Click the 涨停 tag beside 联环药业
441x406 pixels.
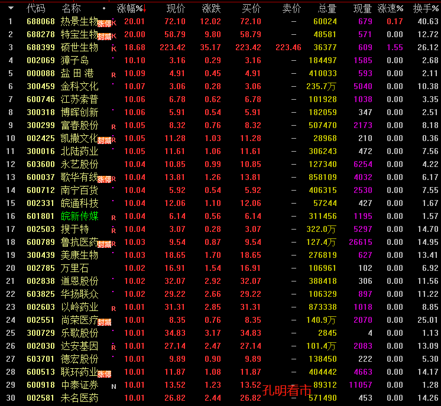click(x=105, y=374)
